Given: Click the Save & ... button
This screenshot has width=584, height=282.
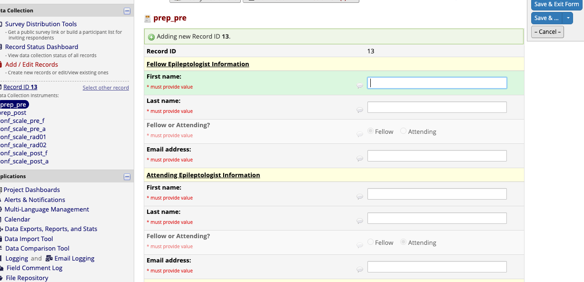Looking at the screenshot, I should tap(546, 18).
